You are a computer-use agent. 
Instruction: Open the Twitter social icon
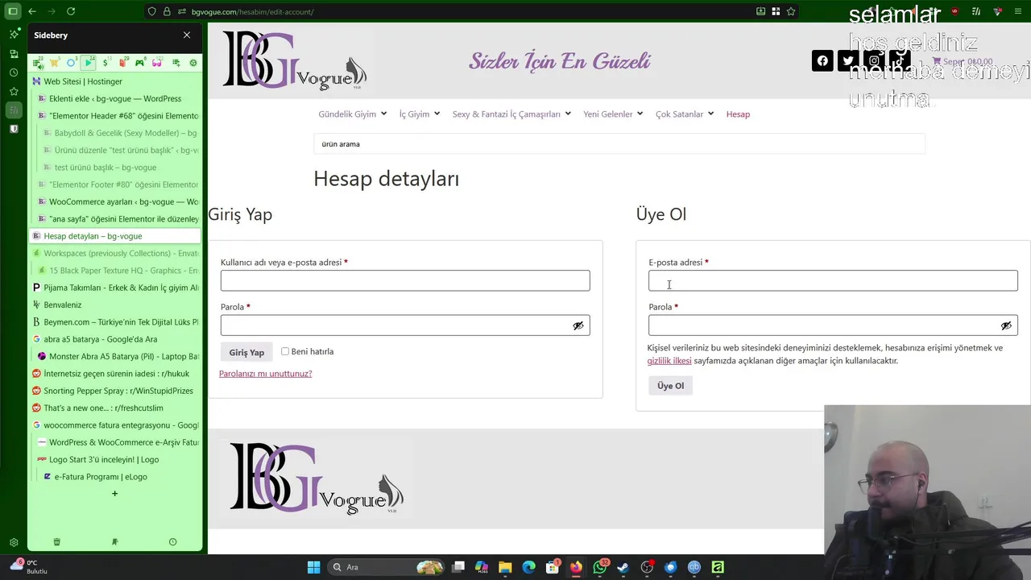coord(848,60)
